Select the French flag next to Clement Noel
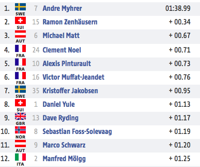 coord(20,48)
